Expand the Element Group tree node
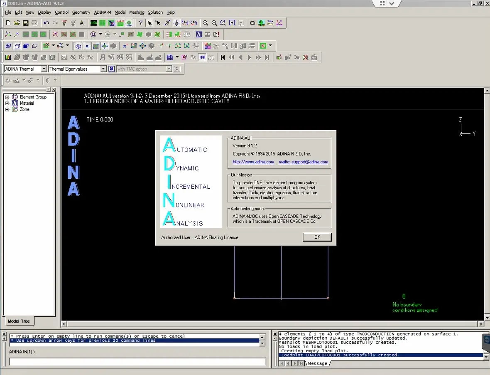This screenshot has height=375, width=490. click(x=7, y=97)
